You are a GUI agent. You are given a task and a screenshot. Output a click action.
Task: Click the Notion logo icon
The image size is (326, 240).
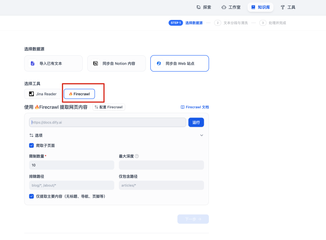tap(96, 63)
